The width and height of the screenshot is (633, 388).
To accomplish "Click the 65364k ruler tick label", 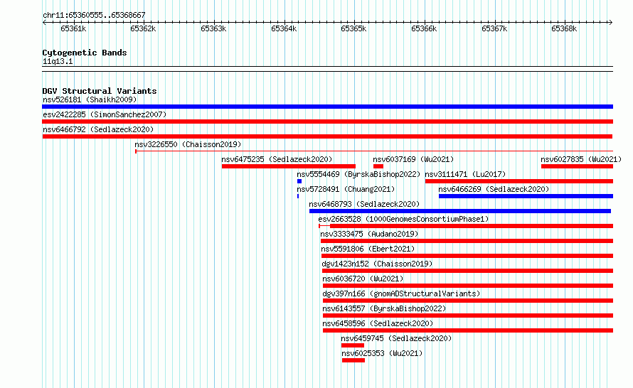I will pyautogui.click(x=284, y=28).
